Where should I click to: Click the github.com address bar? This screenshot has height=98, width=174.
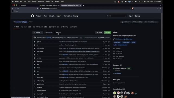85,8
